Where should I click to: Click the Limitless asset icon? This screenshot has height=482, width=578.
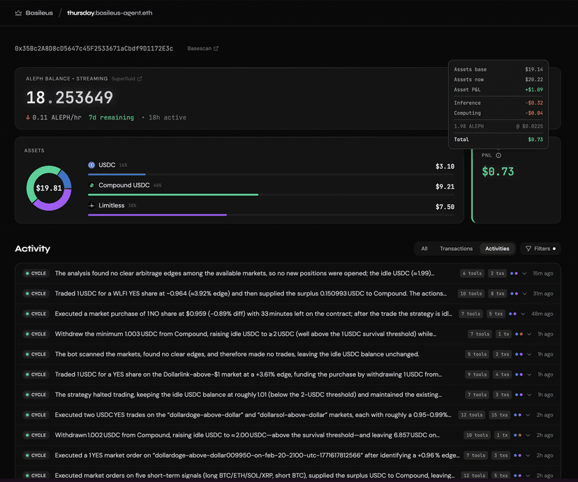pyautogui.click(x=91, y=205)
